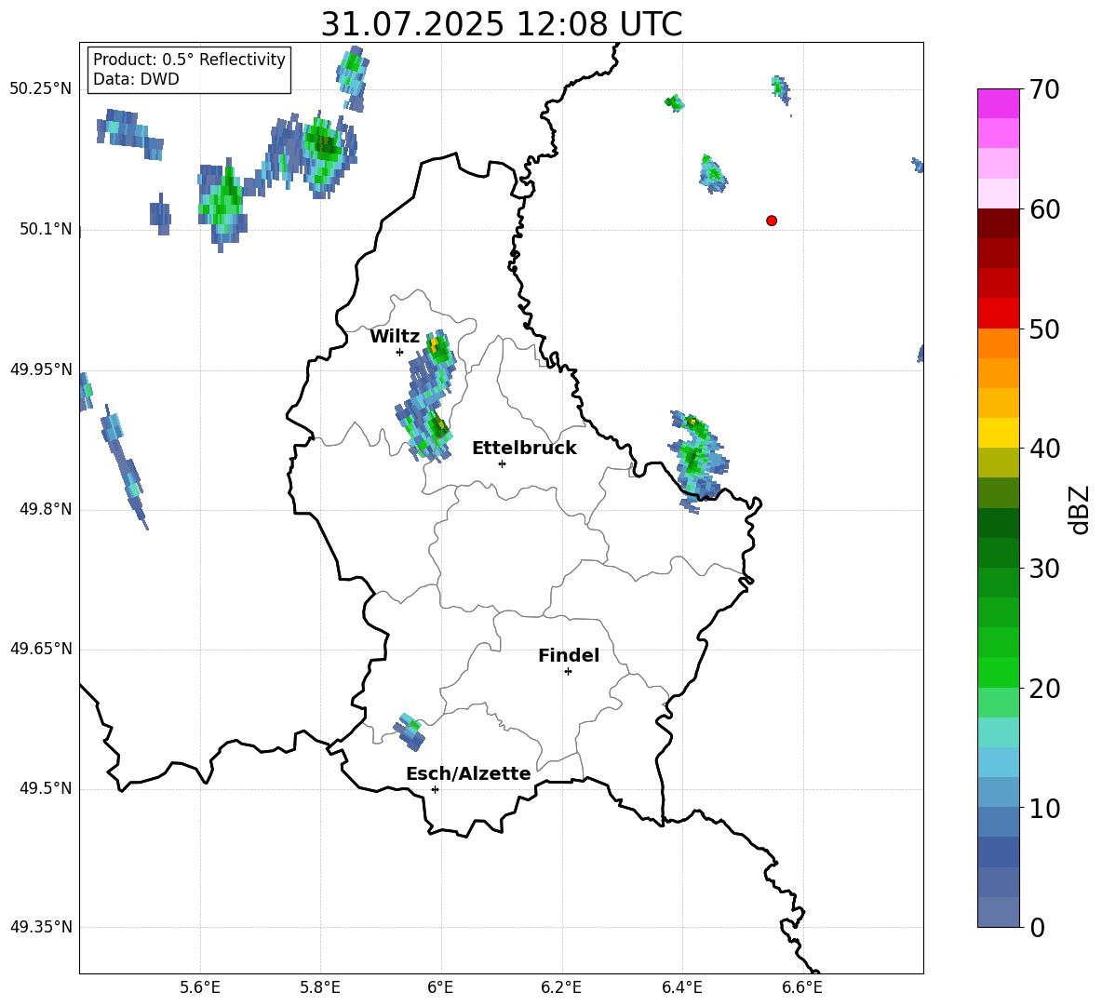1102x1006 pixels.
Task: Click the 50 label on the colorbar
Action: pyautogui.click(x=1044, y=329)
